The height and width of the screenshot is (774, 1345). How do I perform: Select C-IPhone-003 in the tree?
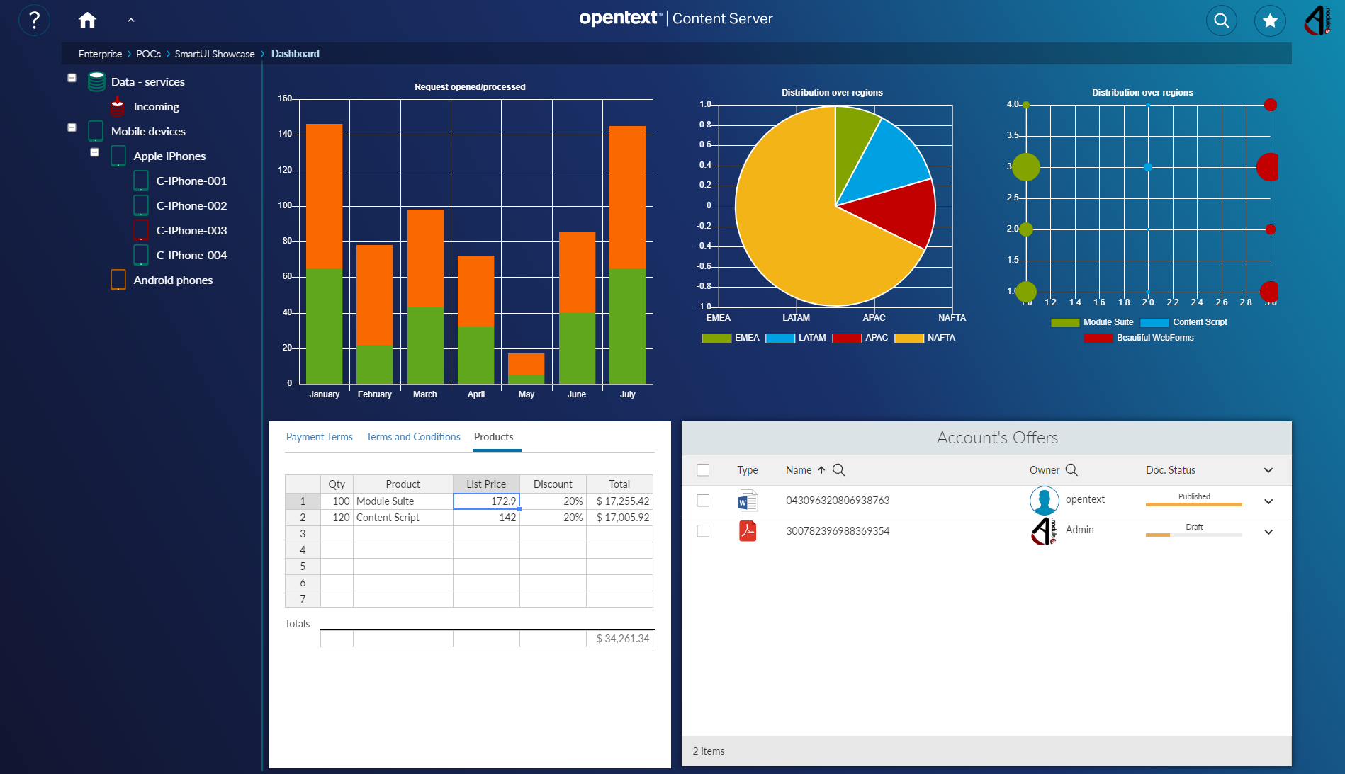(x=191, y=230)
